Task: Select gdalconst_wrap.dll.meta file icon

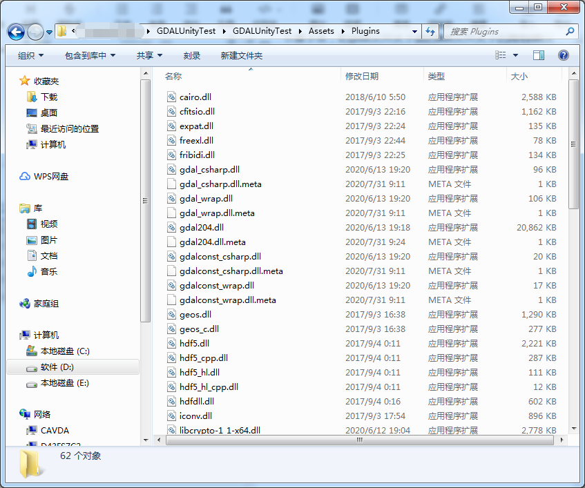Action: [x=171, y=300]
